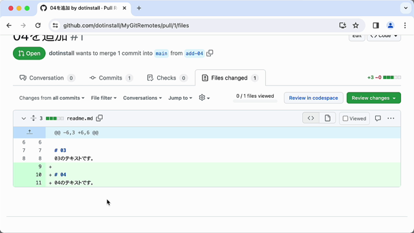Open the dotinstall author link
Viewport: 414px width, 233px height.
61,53
